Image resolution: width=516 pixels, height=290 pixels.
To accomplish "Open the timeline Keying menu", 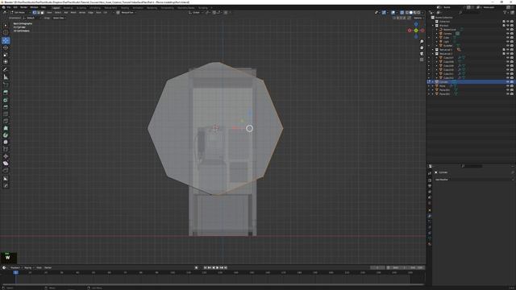I will point(28,267).
